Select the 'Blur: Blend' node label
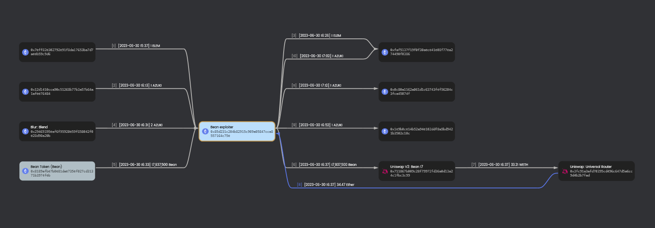The image size is (655, 228). coord(39,127)
